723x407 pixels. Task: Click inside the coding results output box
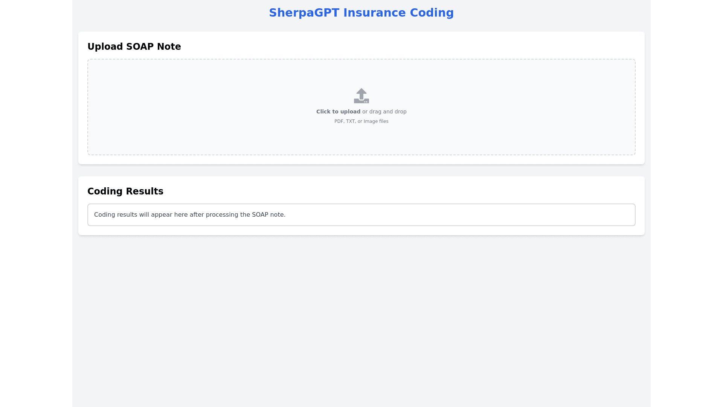[452, 215]
